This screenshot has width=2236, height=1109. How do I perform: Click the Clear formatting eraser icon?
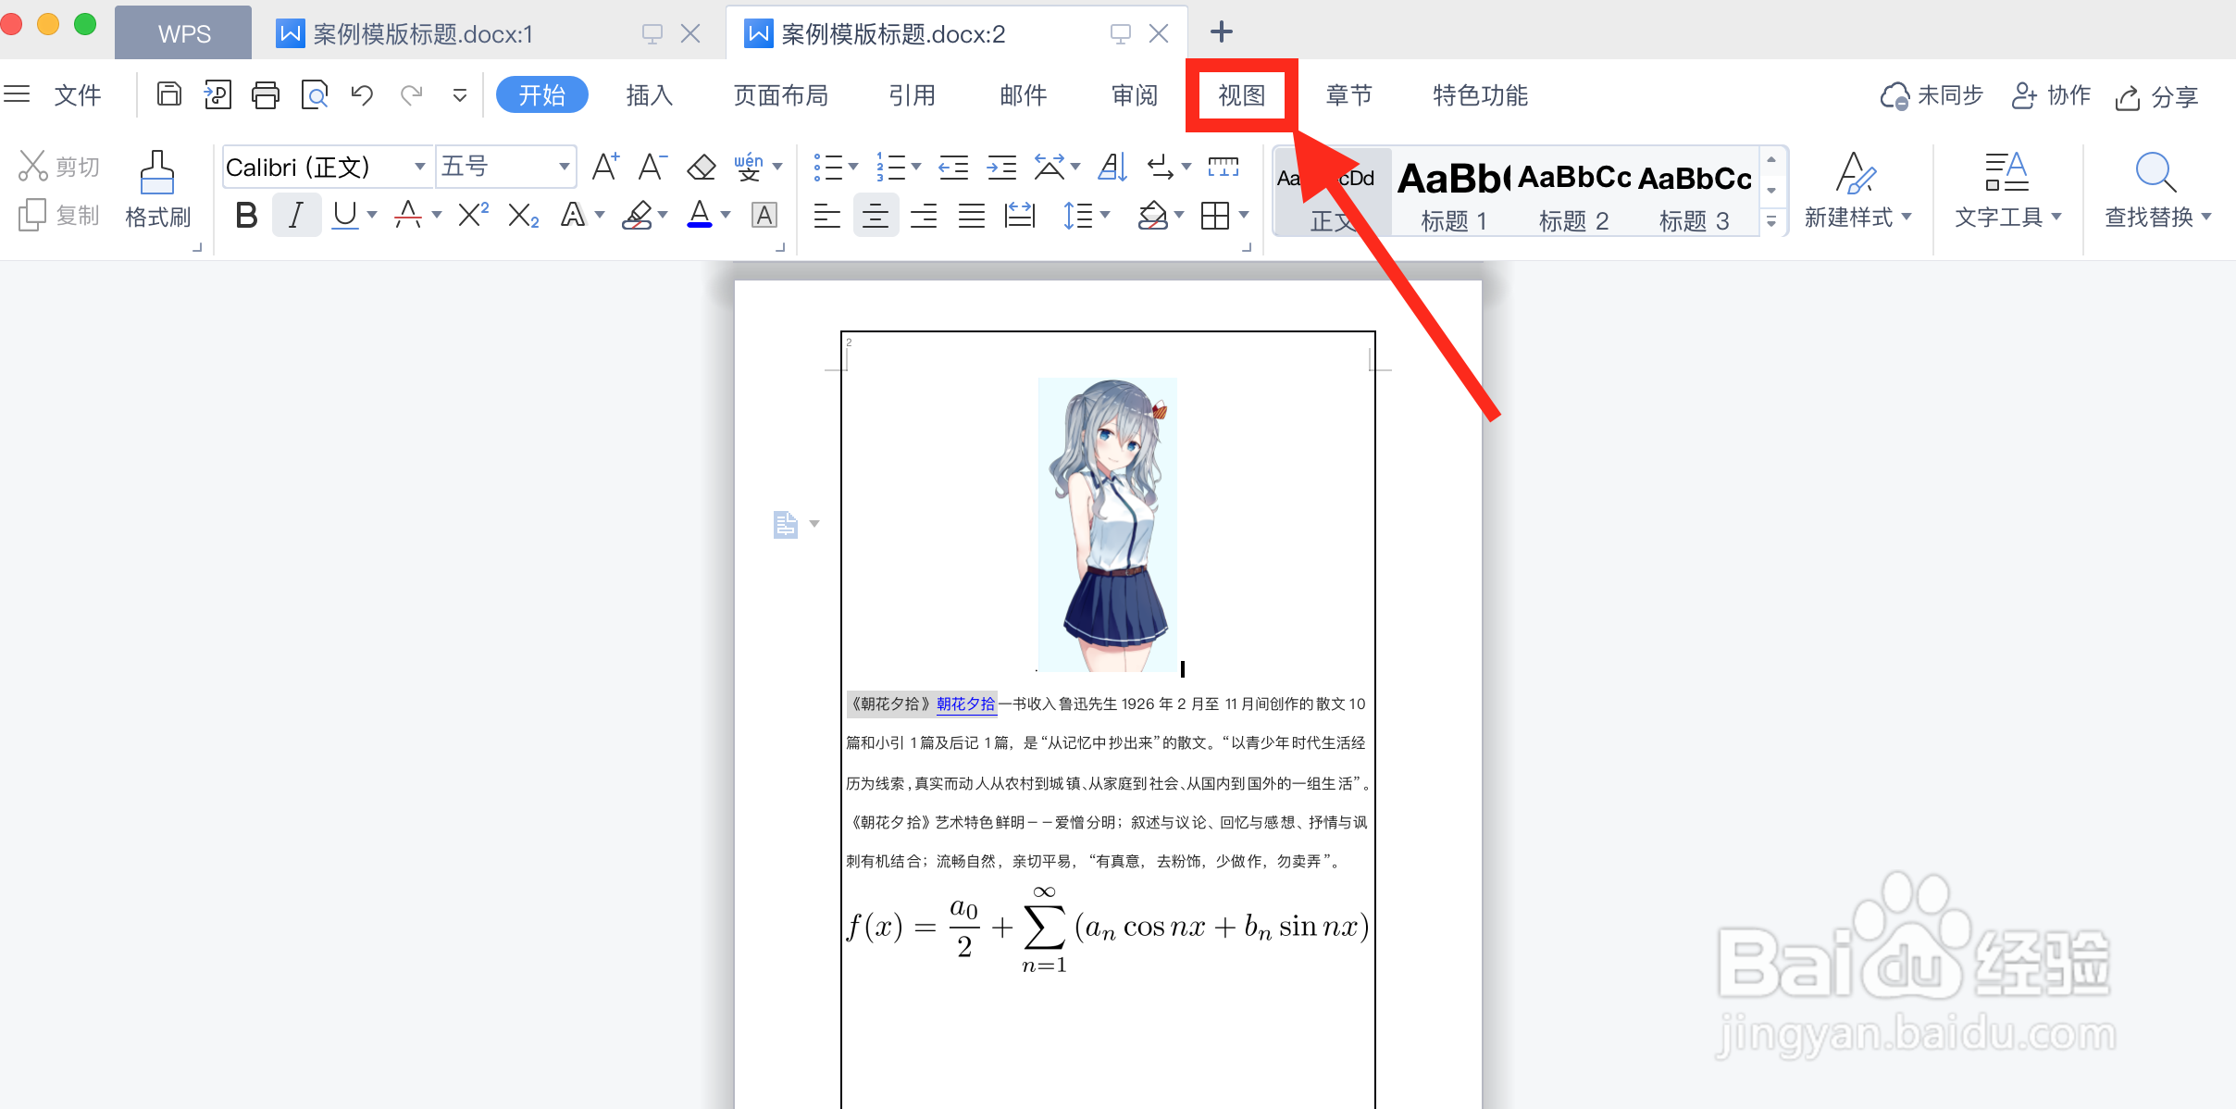coord(701,167)
